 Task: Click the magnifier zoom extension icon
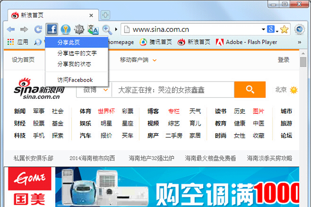click(107, 29)
